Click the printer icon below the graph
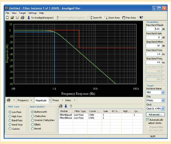 coord(8,100)
